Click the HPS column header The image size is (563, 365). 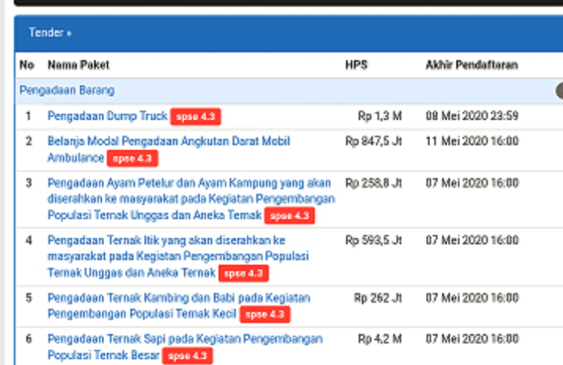click(x=357, y=65)
